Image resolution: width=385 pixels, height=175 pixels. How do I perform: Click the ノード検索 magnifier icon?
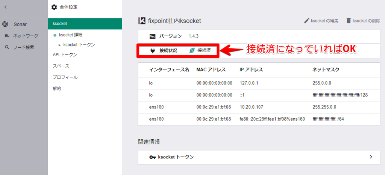tap(7, 47)
